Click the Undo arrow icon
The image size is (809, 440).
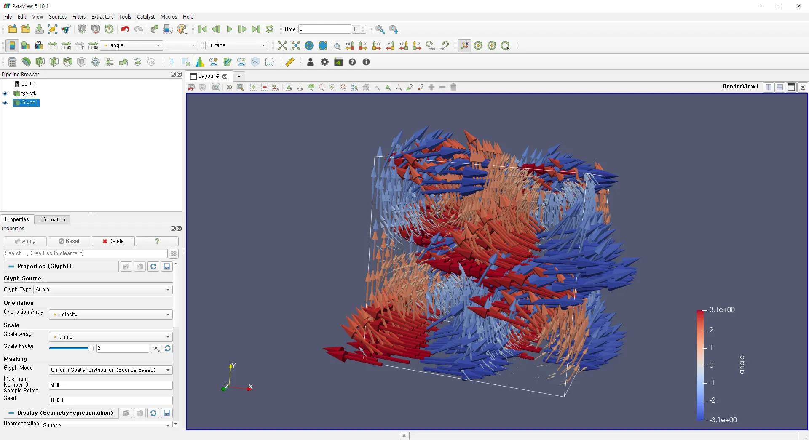pyautogui.click(x=125, y=29)
